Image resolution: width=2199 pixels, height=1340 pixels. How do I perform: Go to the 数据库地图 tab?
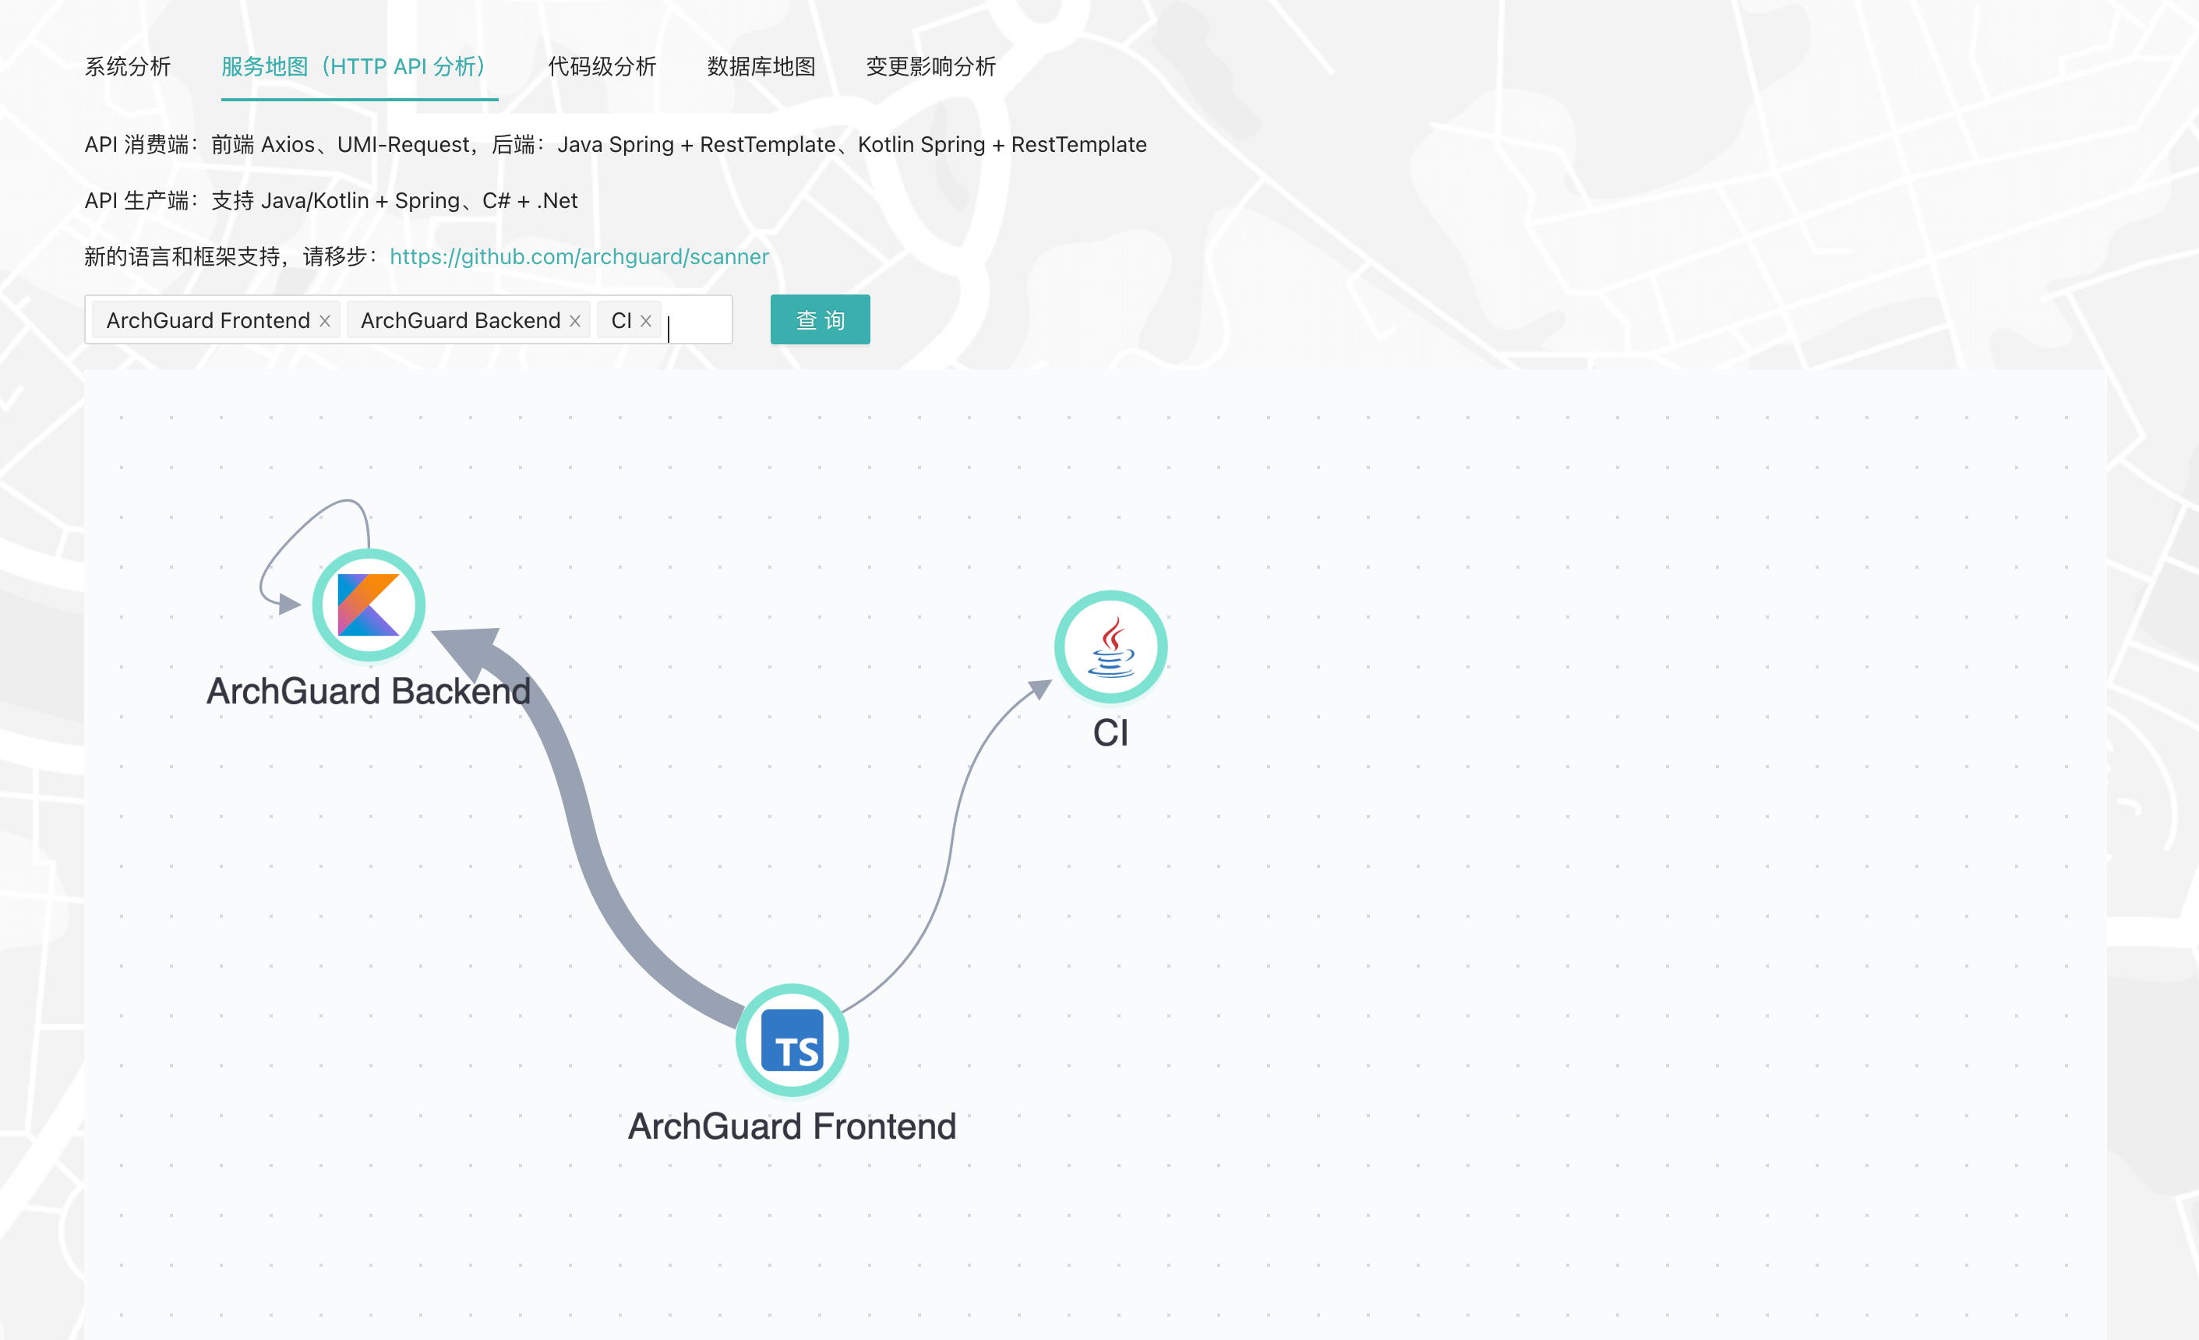pos(761,67)
